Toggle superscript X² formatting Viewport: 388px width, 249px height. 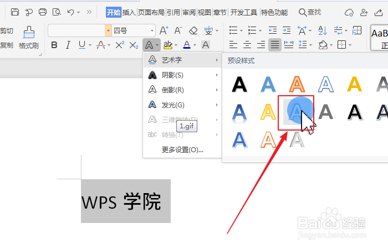120,45
